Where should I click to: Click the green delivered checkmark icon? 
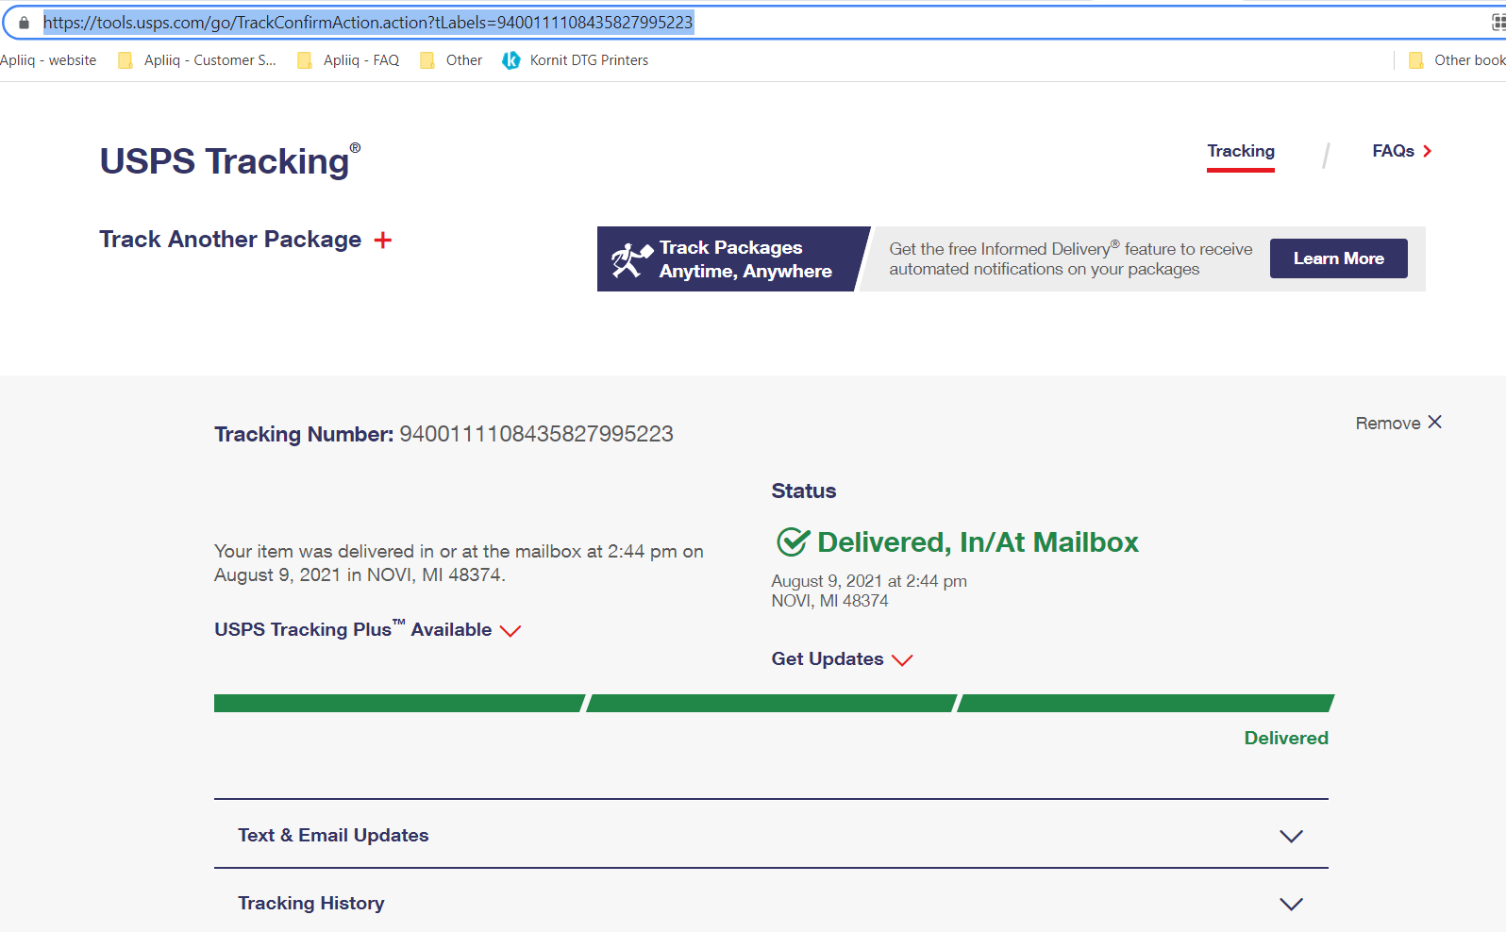(x=793, y=541)
